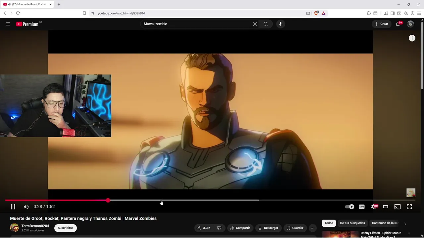The width and height of the screenshot is (424, 238).
Task: Click the Descargar download button
Action: 269,228
